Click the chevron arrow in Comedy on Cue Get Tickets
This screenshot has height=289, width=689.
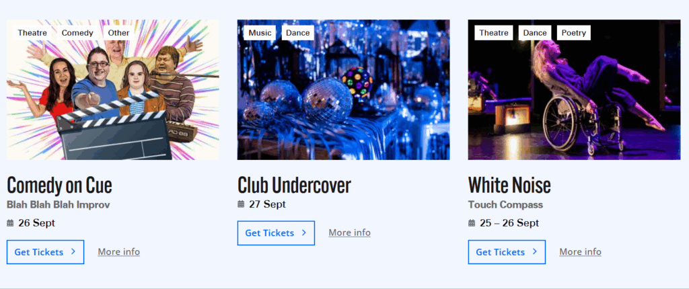(x=73, y=251)
